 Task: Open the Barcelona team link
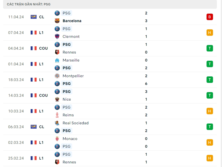[72, 21]
